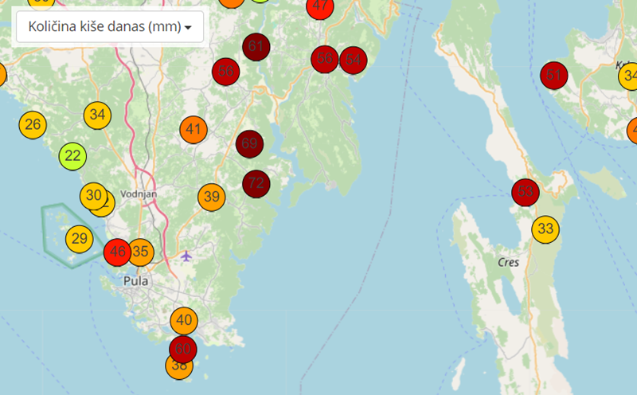Select the dark red 69 mm marker
The width and height of the screenshot is (637, 395).
(250, 144)
